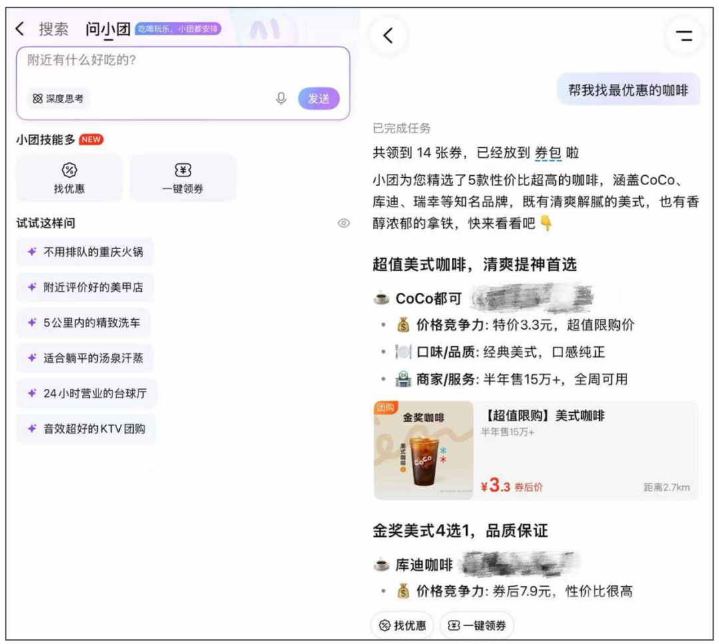Click sparkle icon beside 5公里内的精致洗车
719x644 pixels.
point(32,322)
